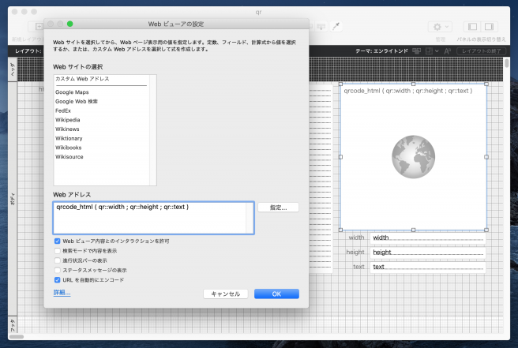Screen dimensions: 518x348
Task: Toggle the left panel display icon
Action: click(472, 27)
